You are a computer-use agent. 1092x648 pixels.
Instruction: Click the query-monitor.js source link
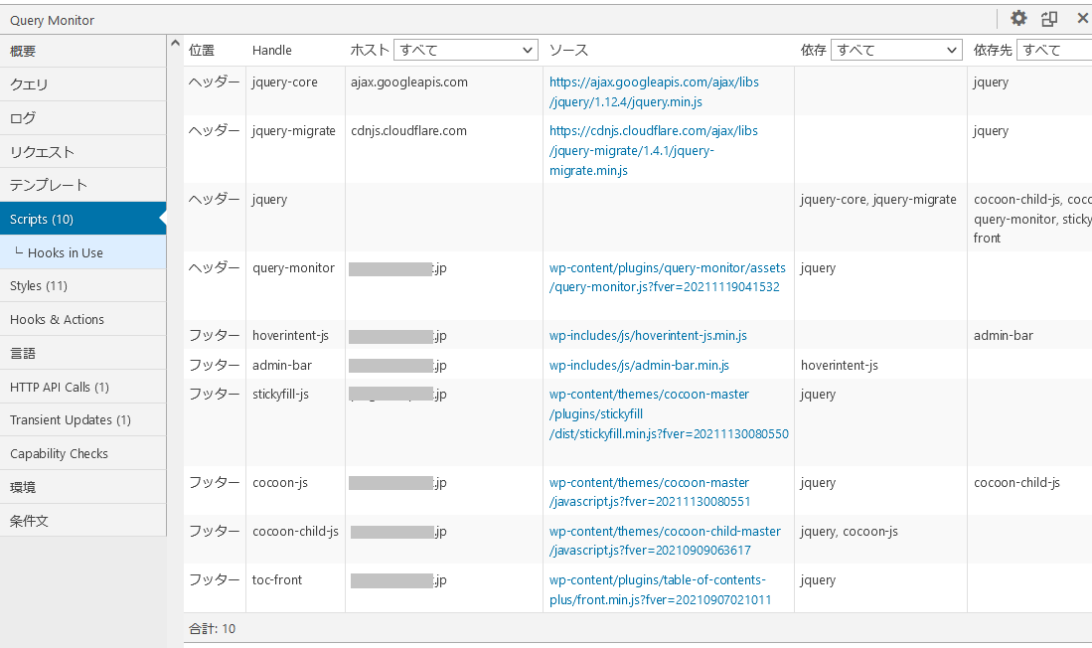(x=667, y=277)
